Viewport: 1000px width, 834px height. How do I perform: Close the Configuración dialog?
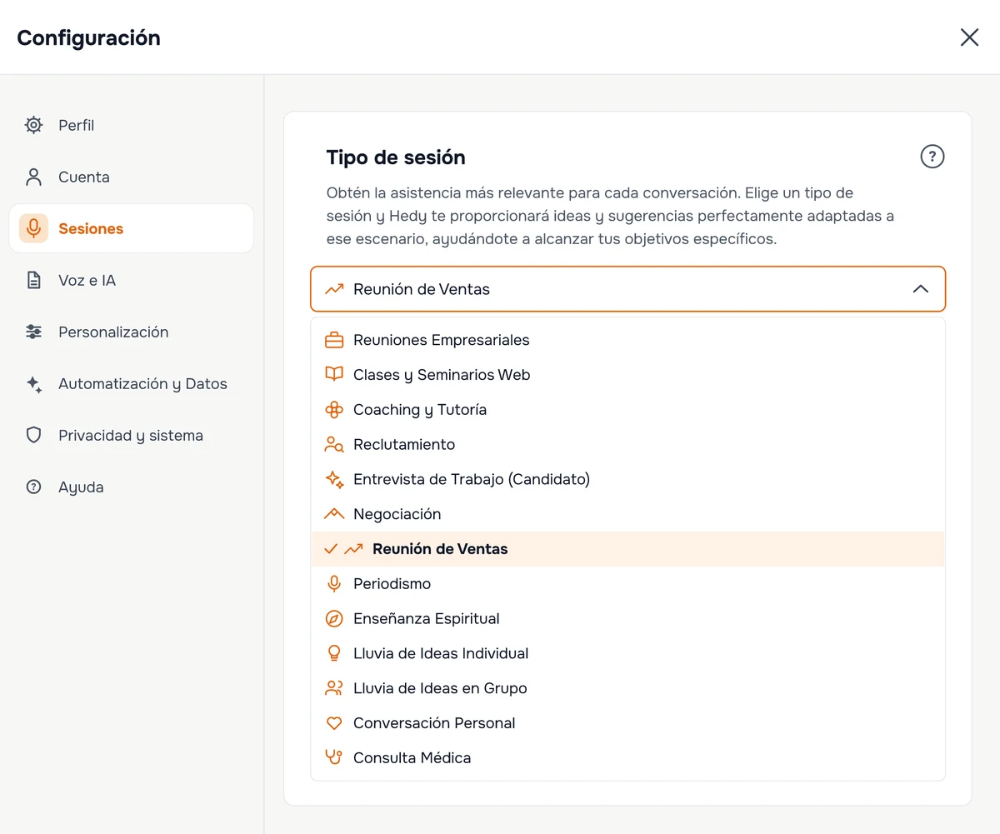pyautogui.click(x=969, y=37)
